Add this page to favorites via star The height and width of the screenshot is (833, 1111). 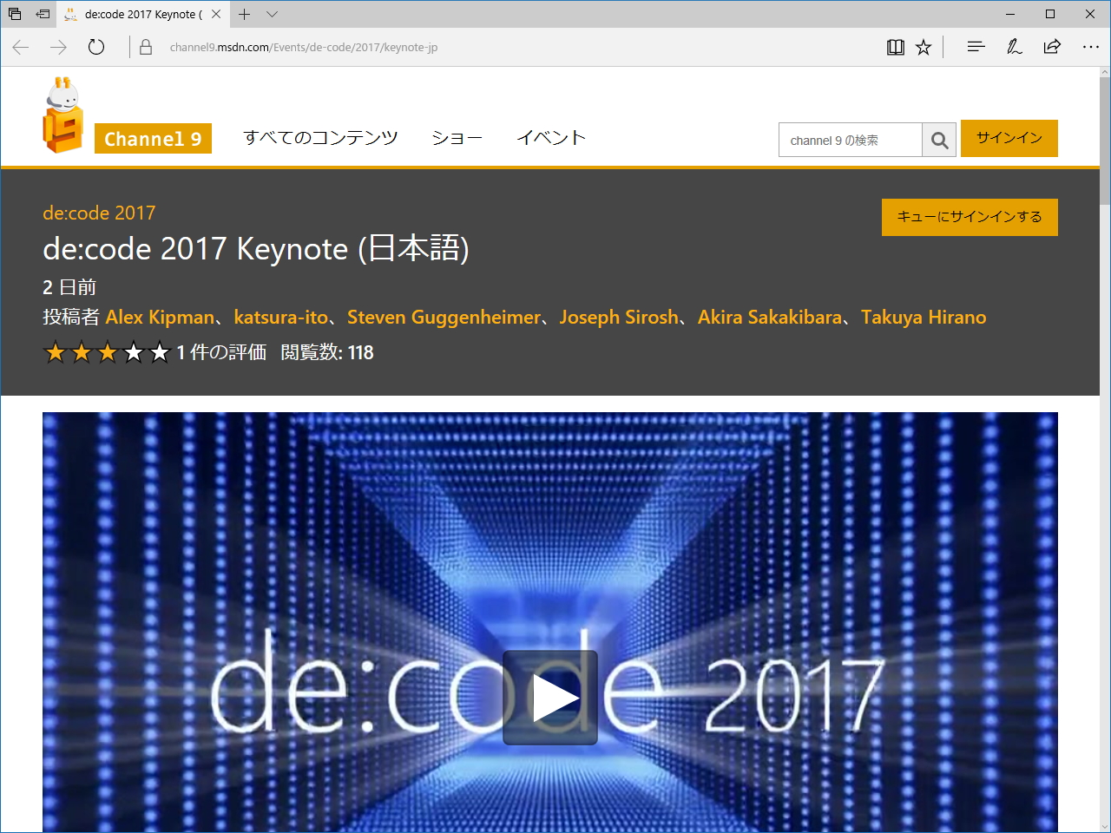[923, 47]
